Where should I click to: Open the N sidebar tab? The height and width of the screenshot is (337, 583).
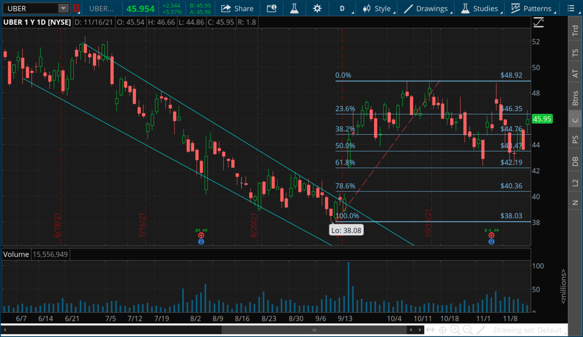[575, 202]
